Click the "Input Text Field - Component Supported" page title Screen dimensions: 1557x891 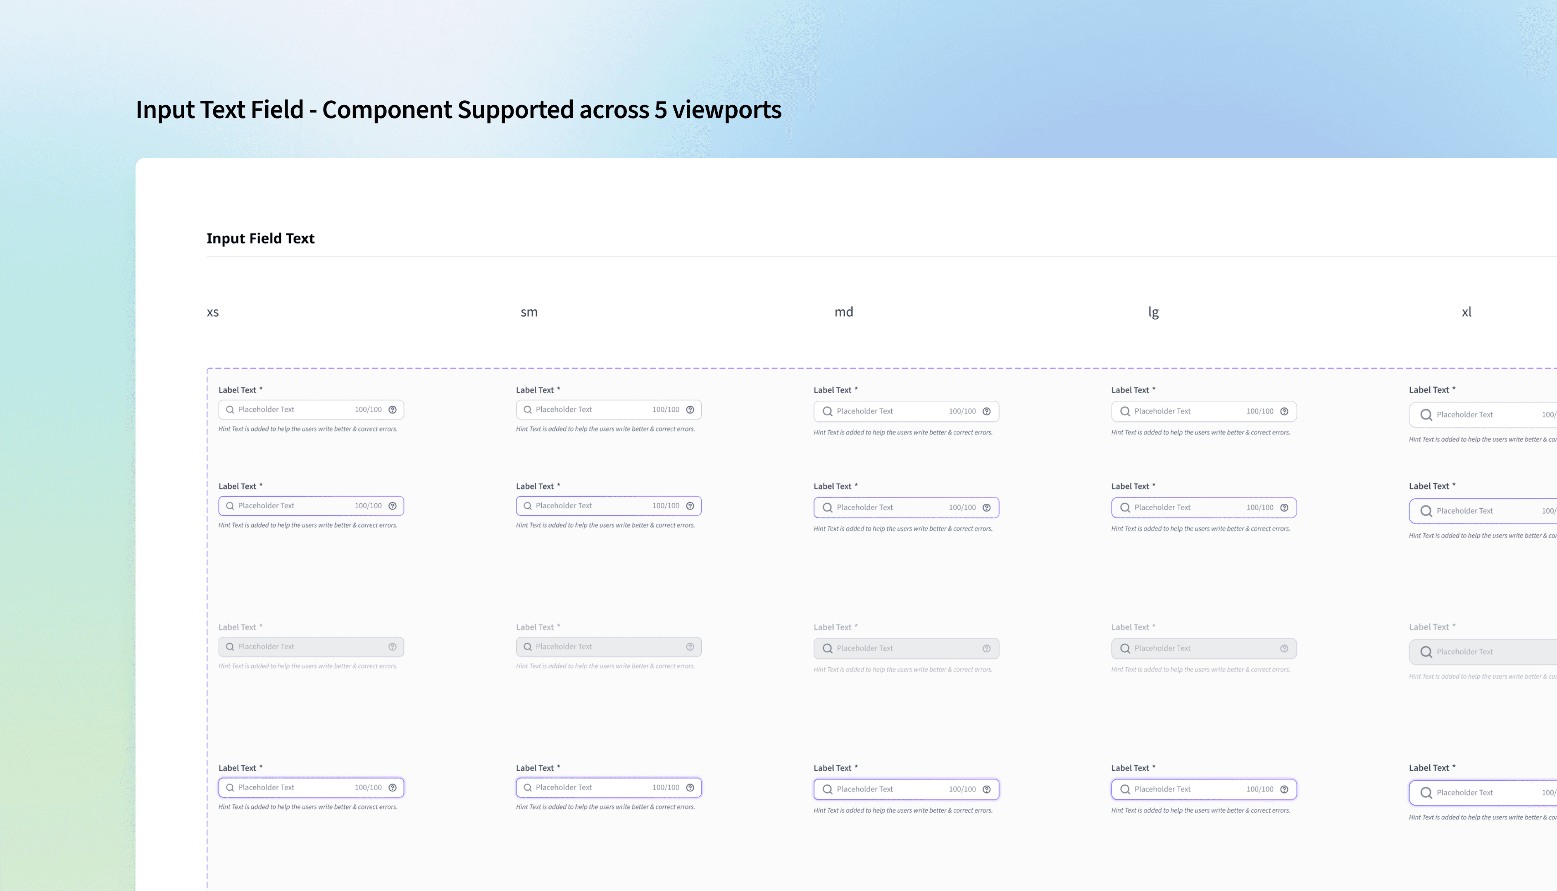click(x=459, y=109)
